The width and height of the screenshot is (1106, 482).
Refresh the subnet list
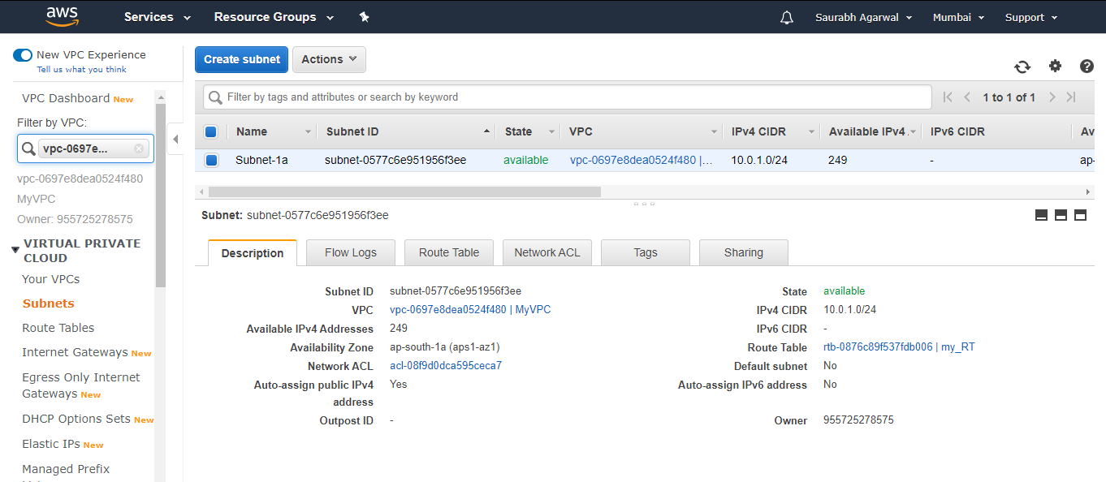1022,67
